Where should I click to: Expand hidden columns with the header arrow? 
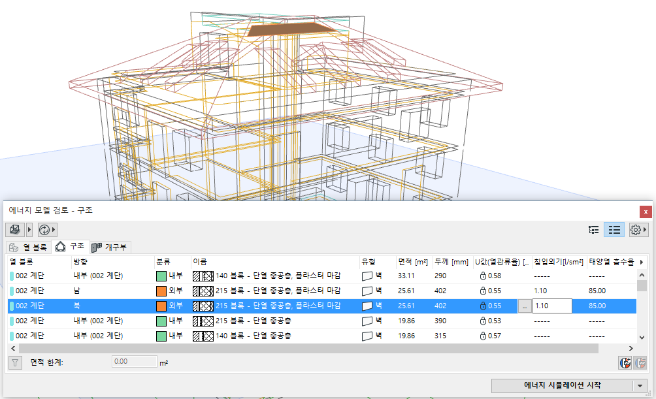(642, 262)
